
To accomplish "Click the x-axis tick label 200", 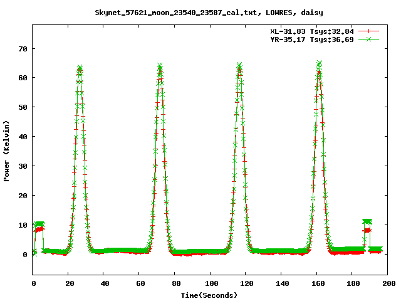I will coord(388,283).
